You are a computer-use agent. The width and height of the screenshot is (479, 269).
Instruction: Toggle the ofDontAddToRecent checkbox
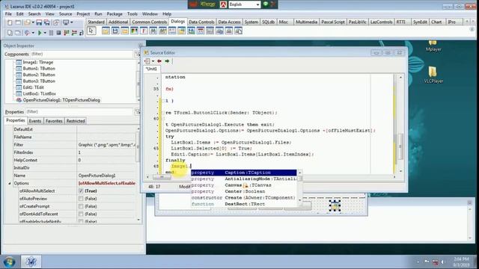point(81,214)
